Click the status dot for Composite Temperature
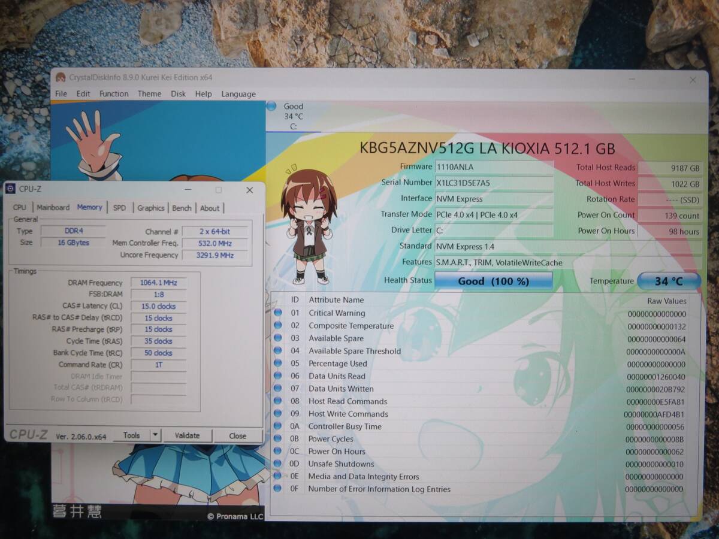 pos(278,325)
